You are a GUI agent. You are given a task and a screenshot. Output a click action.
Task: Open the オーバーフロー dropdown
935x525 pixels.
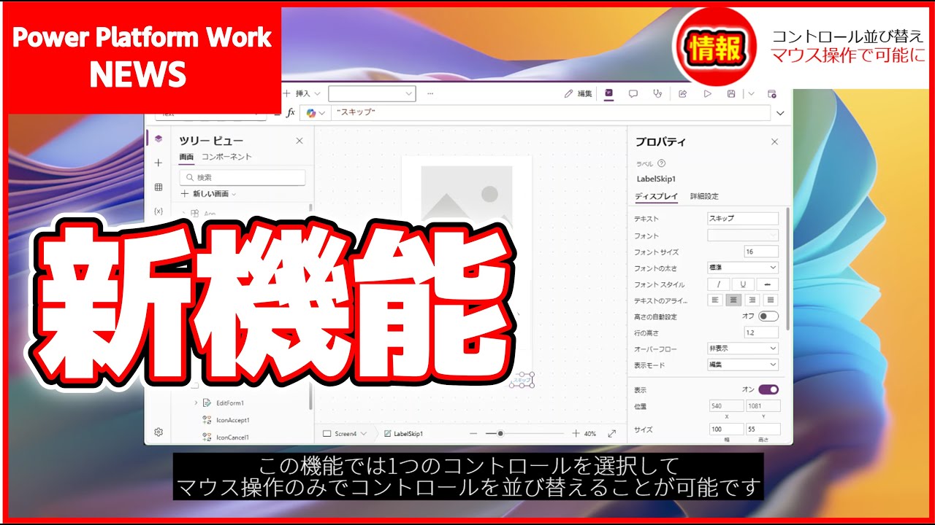(743, 348)
